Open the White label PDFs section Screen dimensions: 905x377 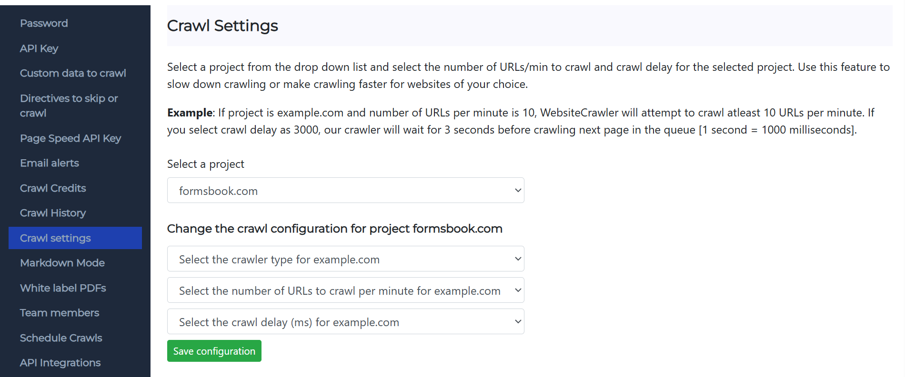(63, 288)
